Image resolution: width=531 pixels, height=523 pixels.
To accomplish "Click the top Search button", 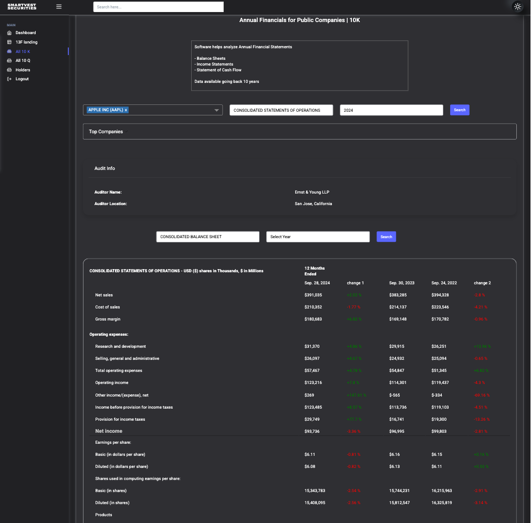I will pyautogui.click(x=460, y=110).
